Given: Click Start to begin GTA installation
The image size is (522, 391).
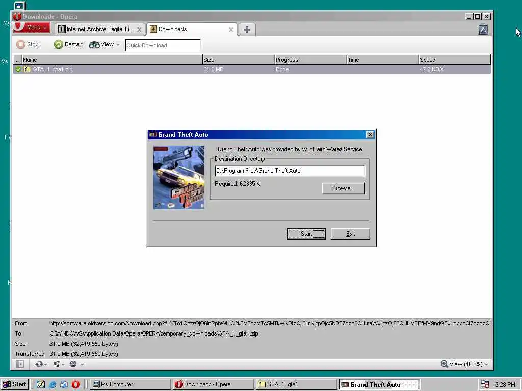Looking at the screenshot, I should point(306,234).
